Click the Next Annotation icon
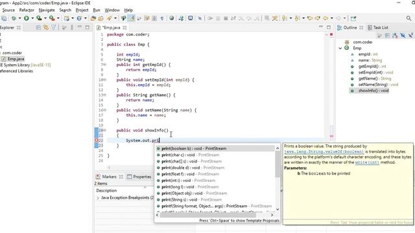Image resolution: width=415 pixels, height=233 pixels. pos(284,18)
